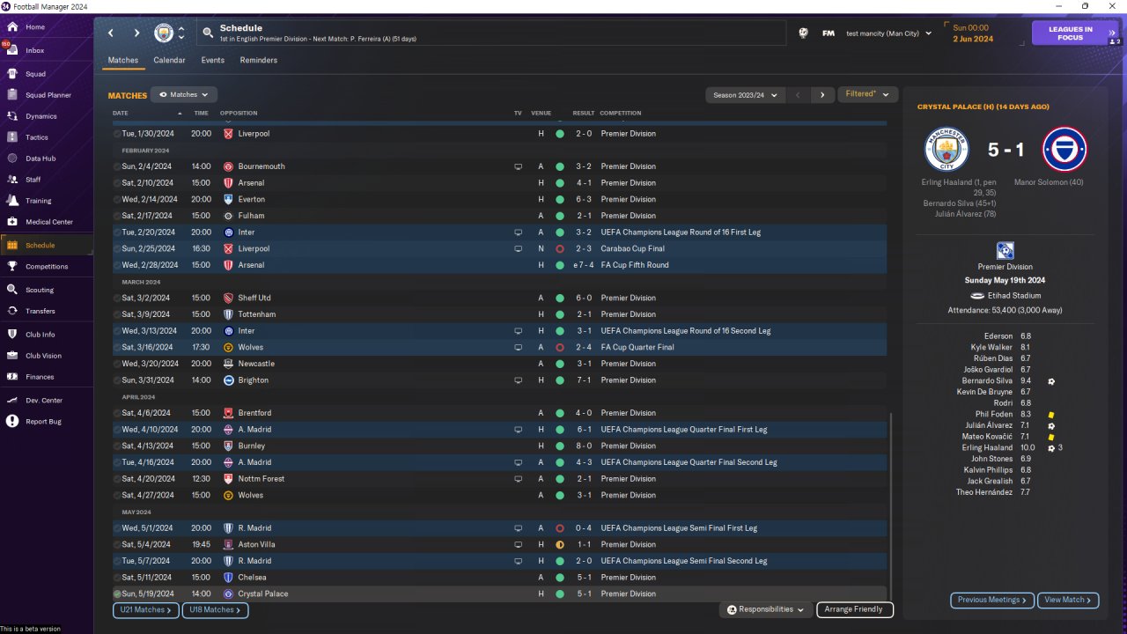Open the Dev. Center
Screen dimensions: 1127x634
click(43, 401)
